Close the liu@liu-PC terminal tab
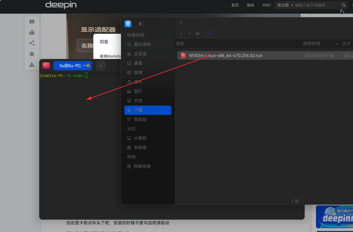Image resolution: width=353 pixels, height=232 pixels. tap(88, 66)
